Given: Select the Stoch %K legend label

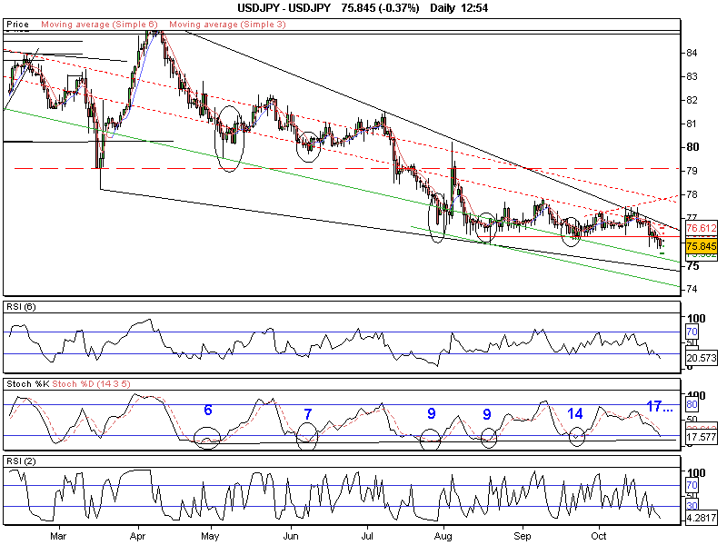Looking at the screenshot, I should [27, 384].
